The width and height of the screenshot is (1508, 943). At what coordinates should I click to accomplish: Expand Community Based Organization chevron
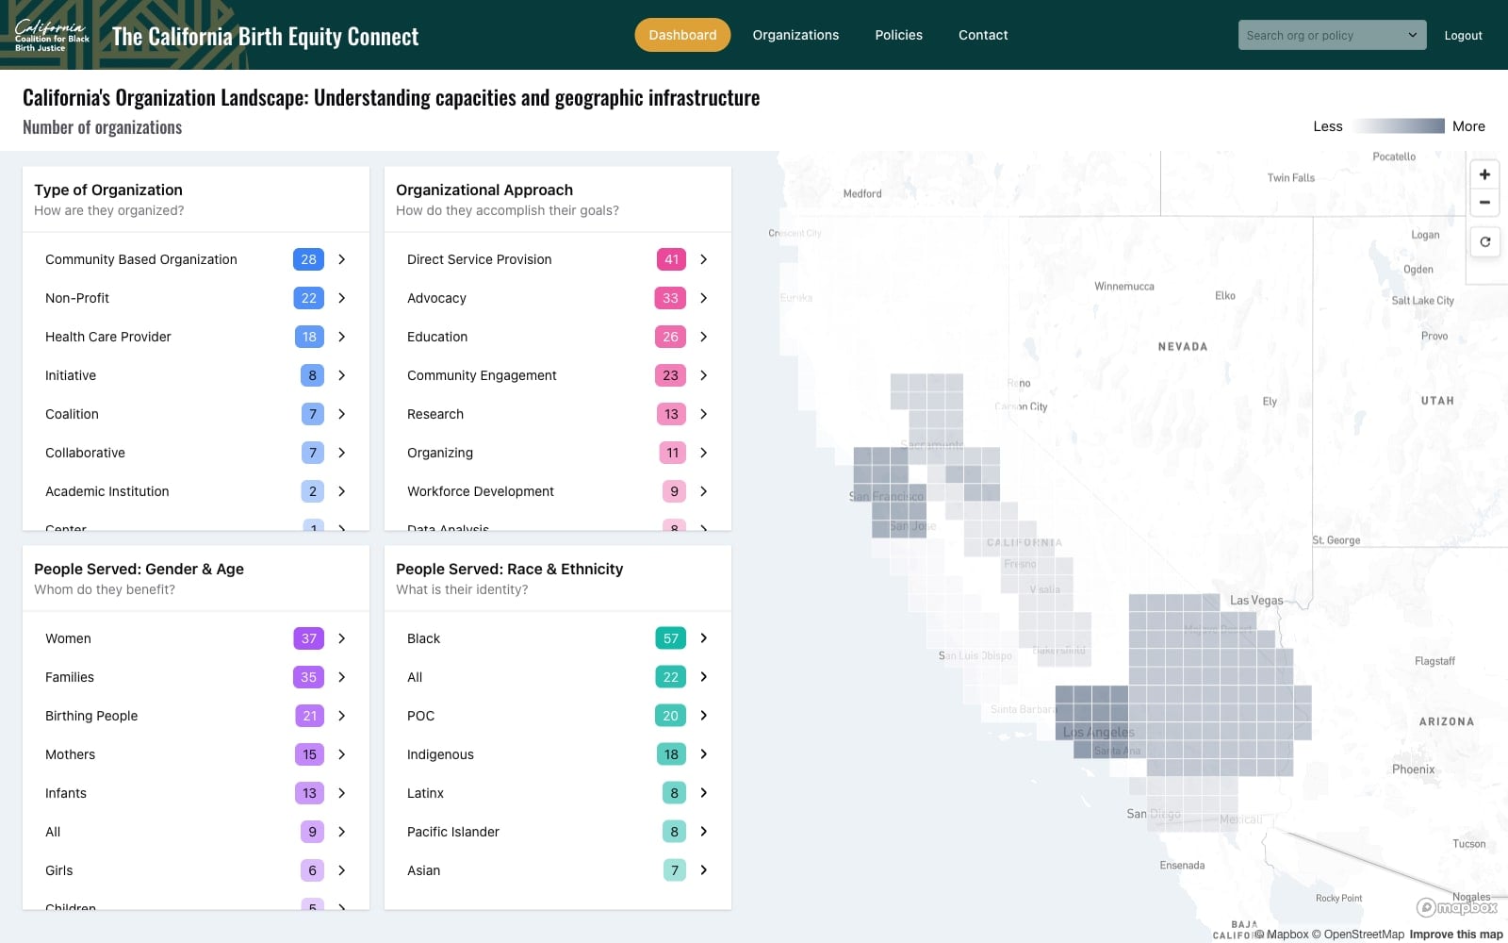342,259
